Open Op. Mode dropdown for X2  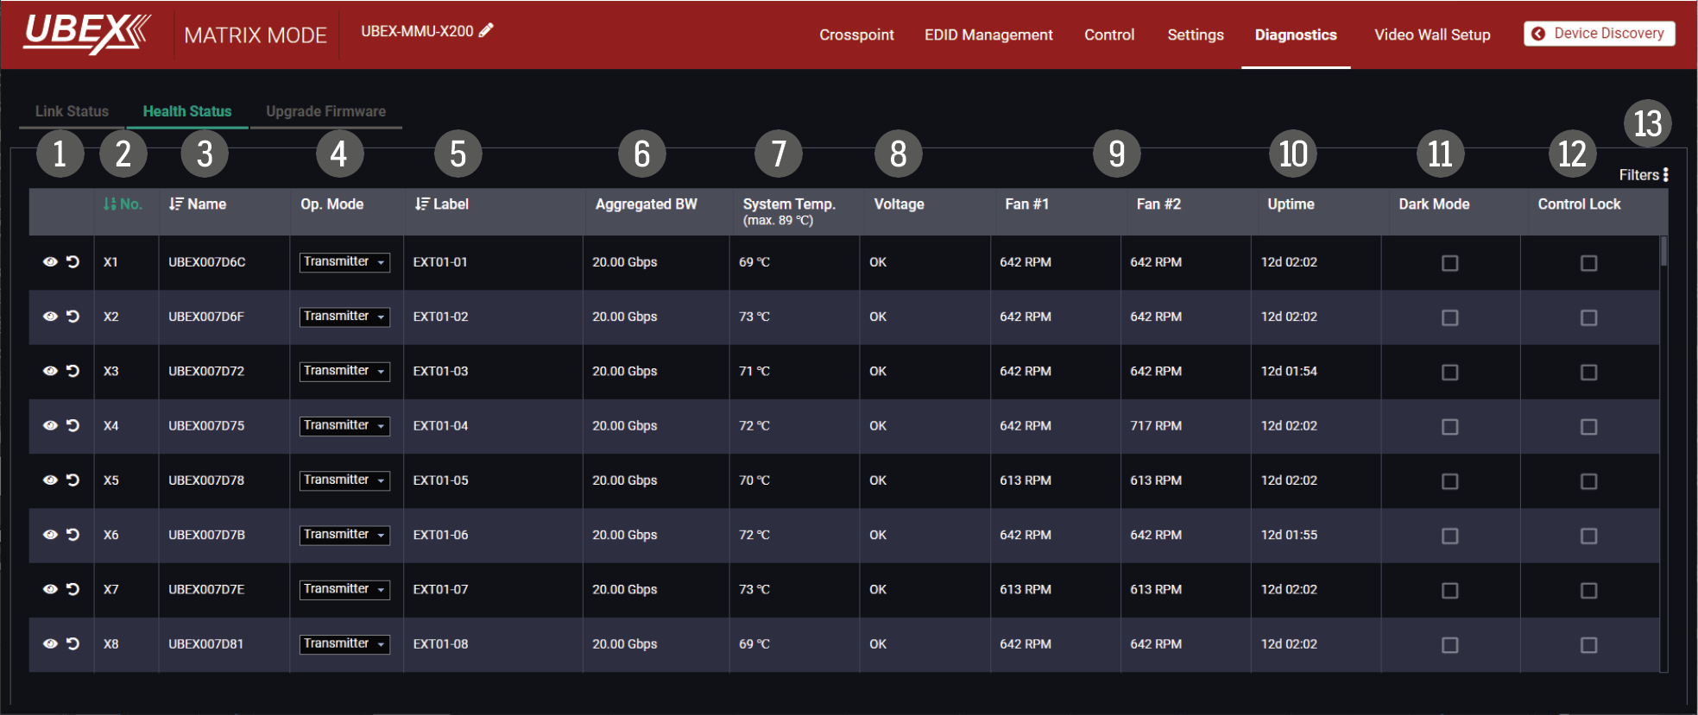pyautogui.click(x=344, y=317)
